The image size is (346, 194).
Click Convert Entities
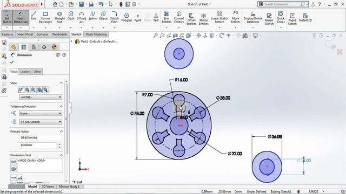[x=179, y=17]
